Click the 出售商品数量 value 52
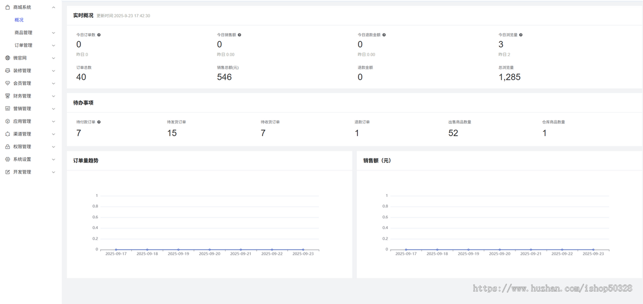Screen dimensions: 643x304 click(453, 133)
